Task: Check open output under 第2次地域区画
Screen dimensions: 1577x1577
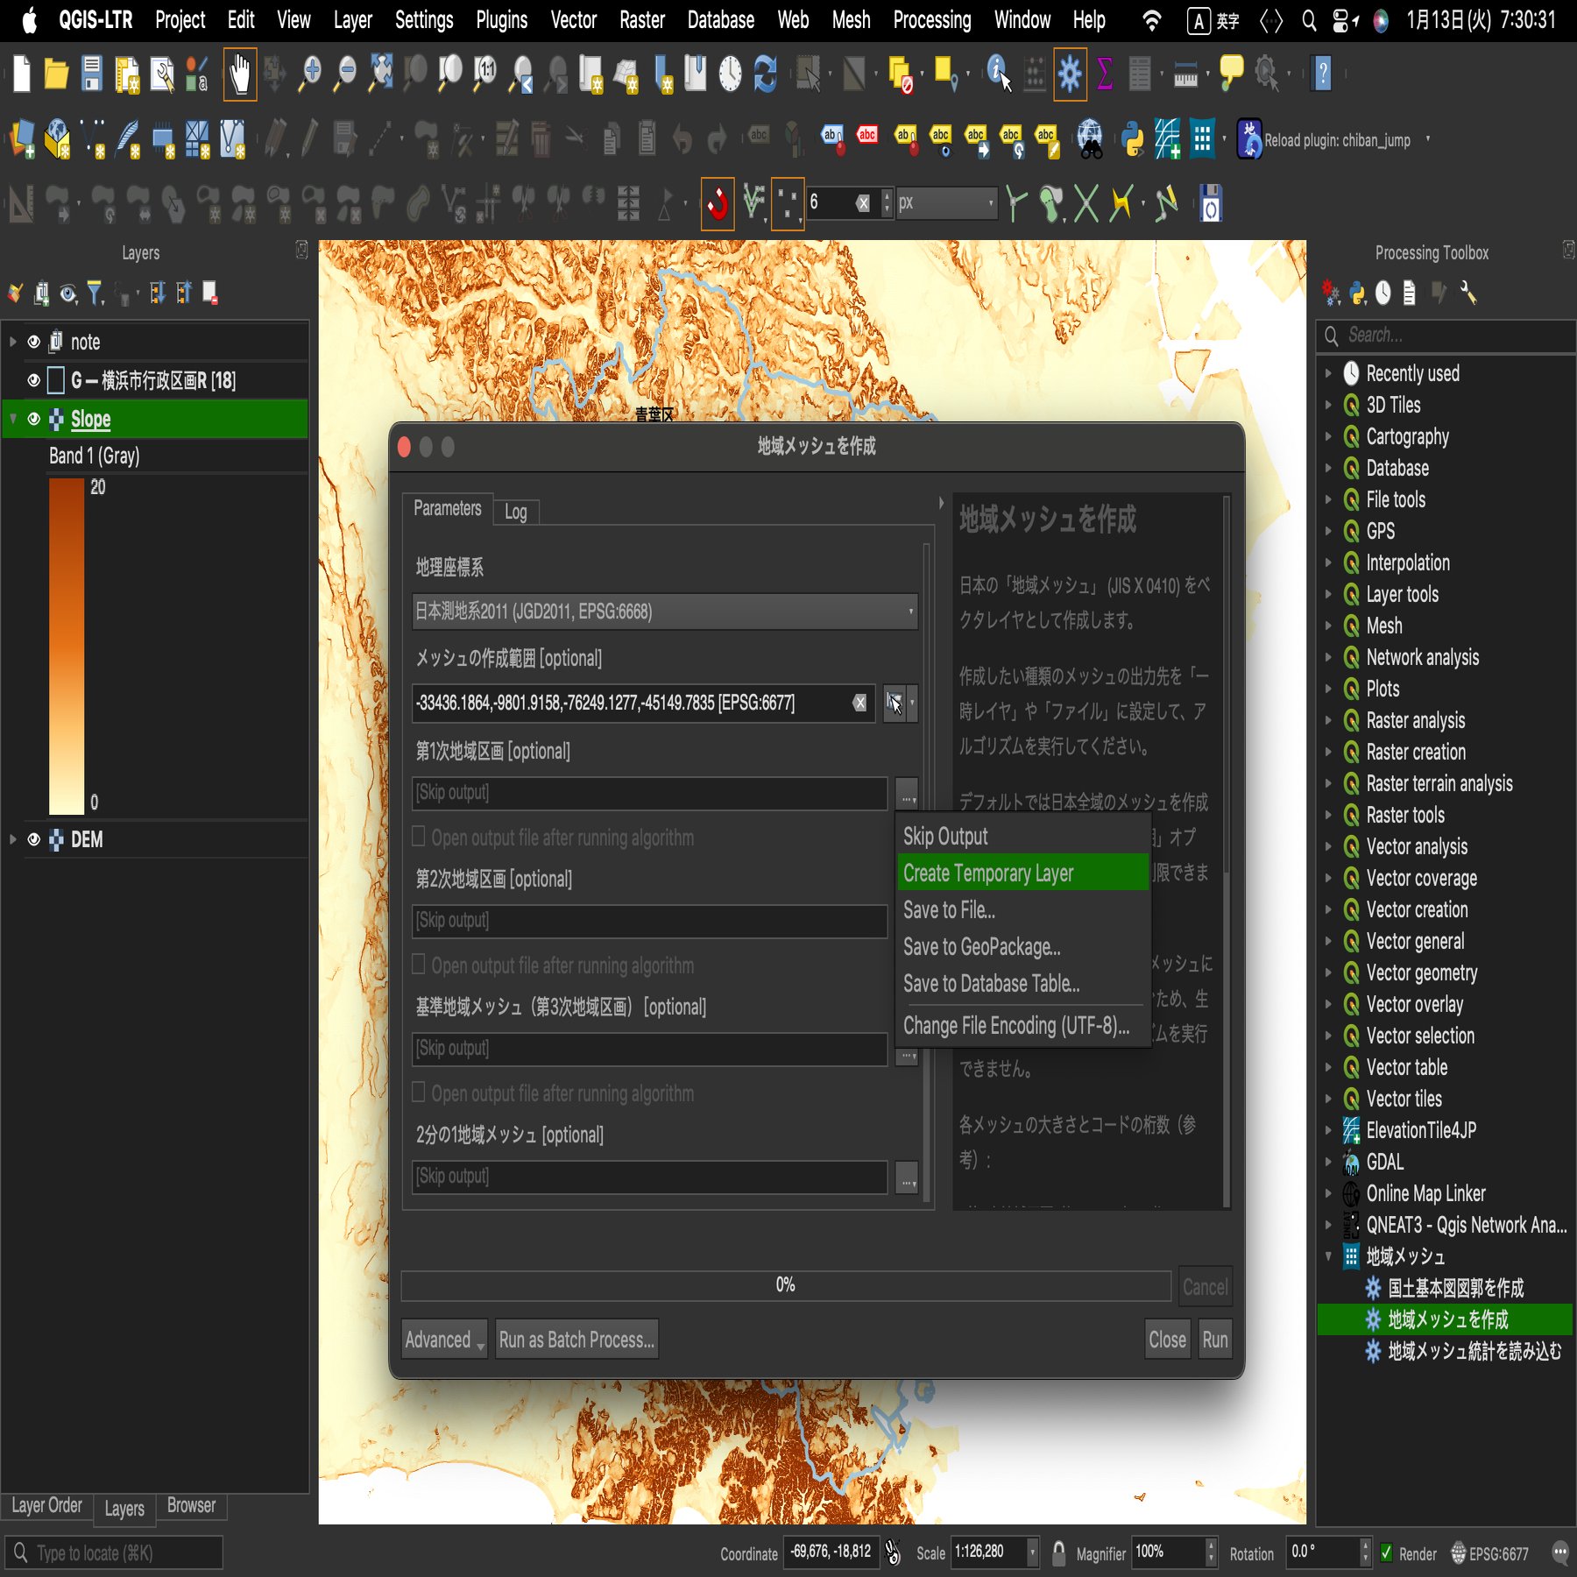Action: coord(419,965)
